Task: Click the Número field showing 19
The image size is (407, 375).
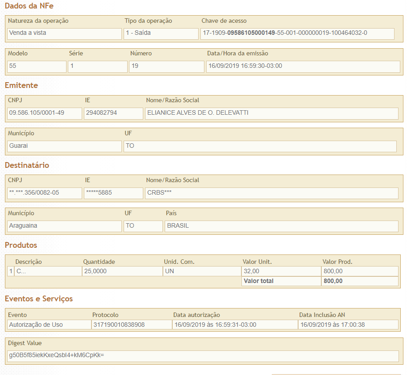Action: tap(166, 67)
